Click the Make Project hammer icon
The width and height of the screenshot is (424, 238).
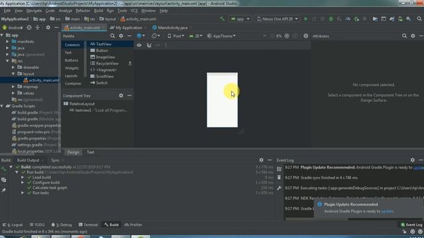(222, 19)
